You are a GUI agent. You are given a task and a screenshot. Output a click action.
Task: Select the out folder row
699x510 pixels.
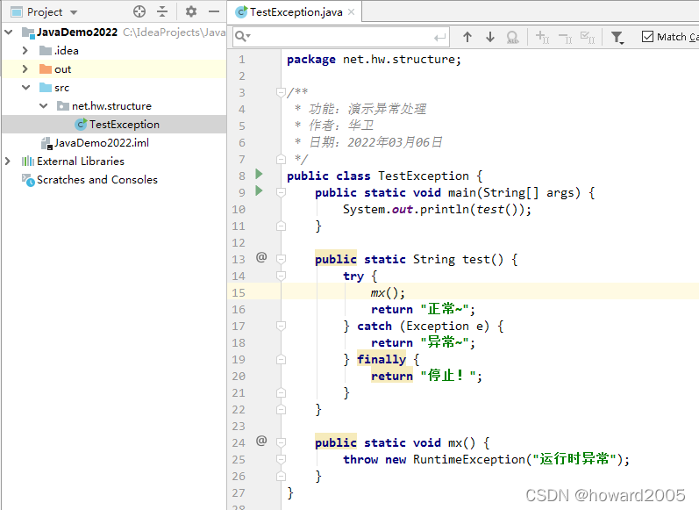click(114, 69)
